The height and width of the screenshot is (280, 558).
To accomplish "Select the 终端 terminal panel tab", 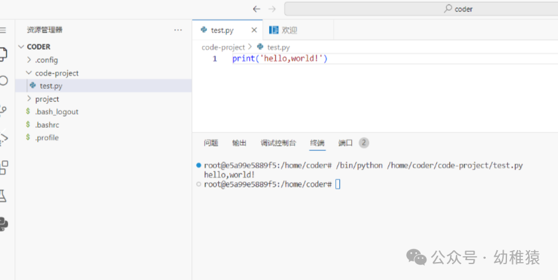I will (317, 143).
